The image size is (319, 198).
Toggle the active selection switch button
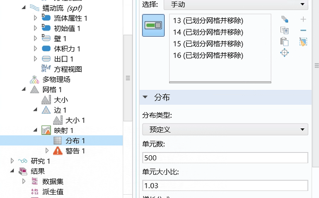click(x=153, y=25)
